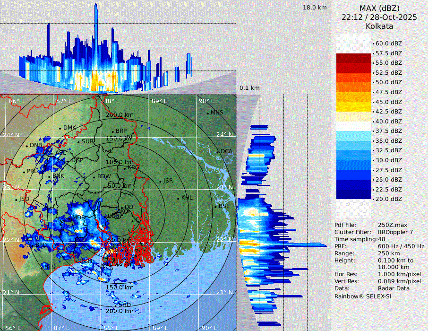Select the BSL station marker dot
Screen dimensions: 428x331
(215, 207)
